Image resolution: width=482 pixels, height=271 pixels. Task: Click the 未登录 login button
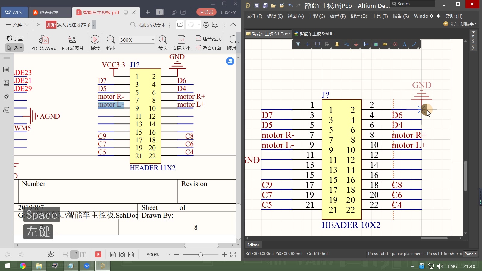coord(206,12)
